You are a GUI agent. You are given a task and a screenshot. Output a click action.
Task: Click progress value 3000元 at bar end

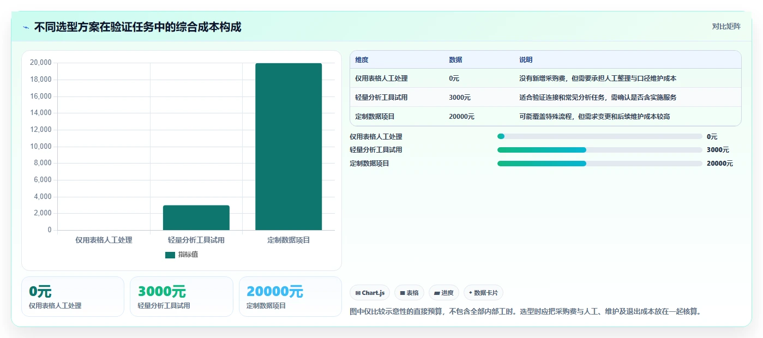(718, 150)
